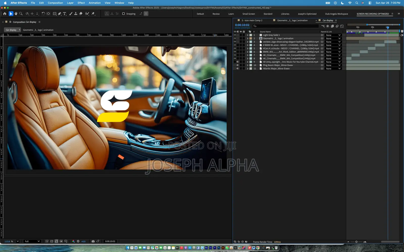404x252 pixels.
Task: Open the Full resolution dropdown
Action: (32, 241)
